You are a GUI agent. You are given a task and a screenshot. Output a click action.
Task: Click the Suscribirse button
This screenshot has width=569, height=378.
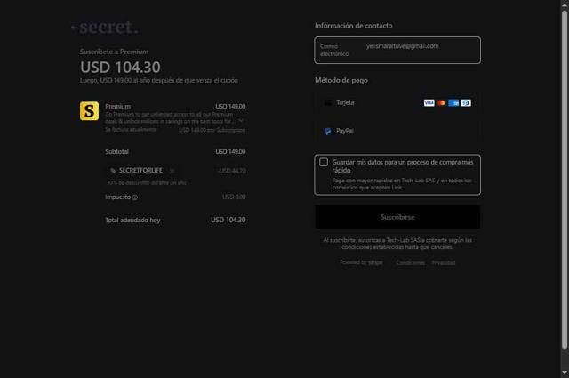click(x=397, y=217)
